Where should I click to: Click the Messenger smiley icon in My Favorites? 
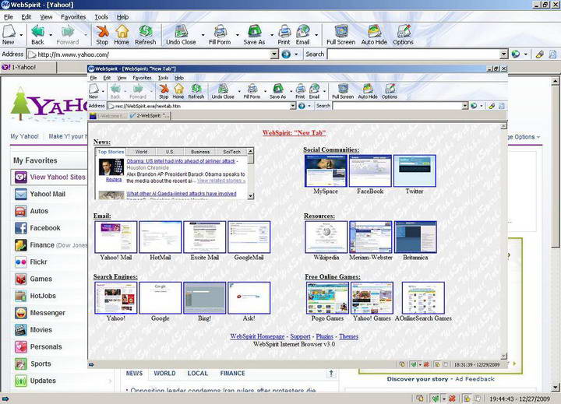(21, 313)
